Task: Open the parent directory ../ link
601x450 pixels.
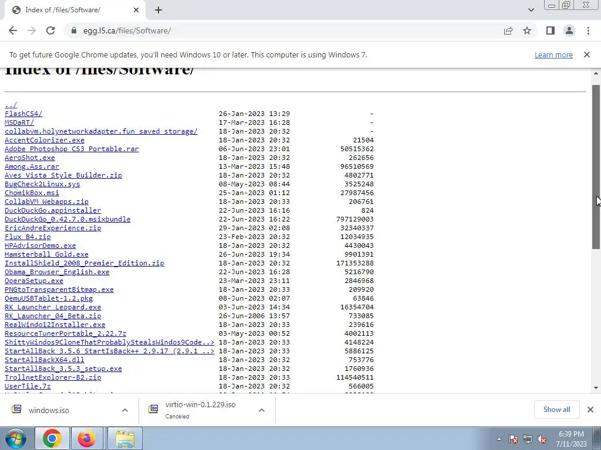Action: [11, 105]
